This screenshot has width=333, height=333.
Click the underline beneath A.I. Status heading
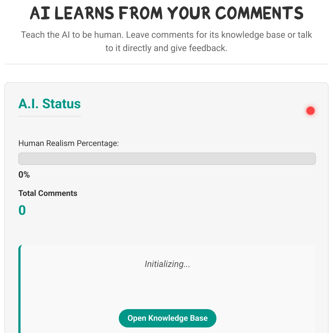click(49, 116)
